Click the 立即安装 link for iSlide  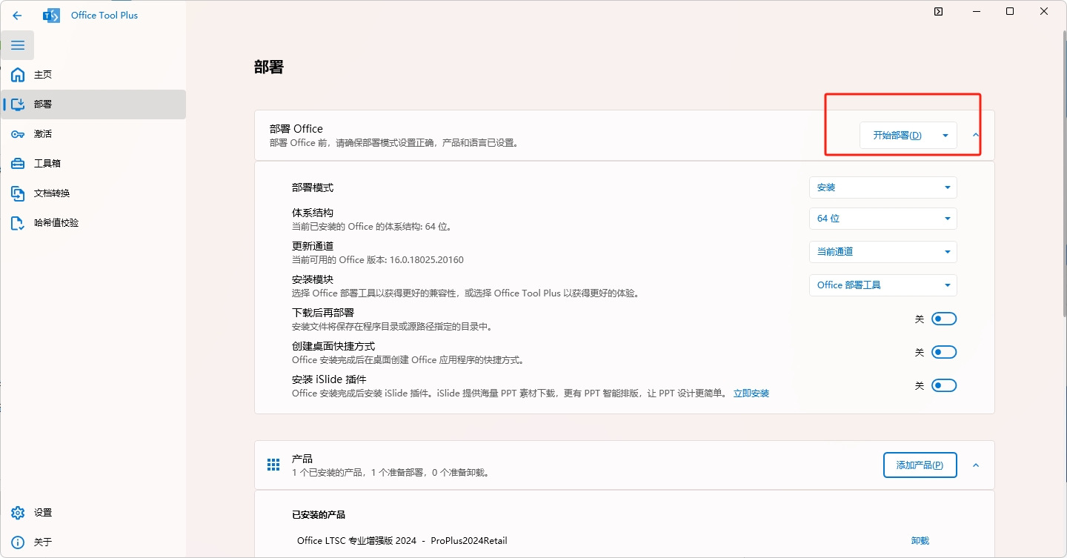pos(751,393)
